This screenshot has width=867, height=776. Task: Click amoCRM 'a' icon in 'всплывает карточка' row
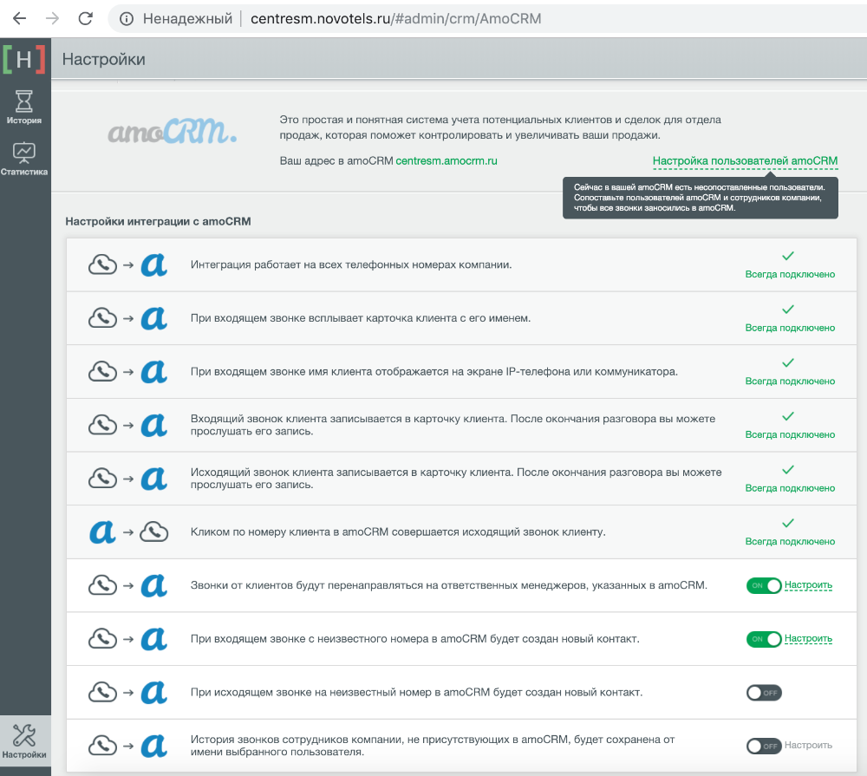coord(154,318)
